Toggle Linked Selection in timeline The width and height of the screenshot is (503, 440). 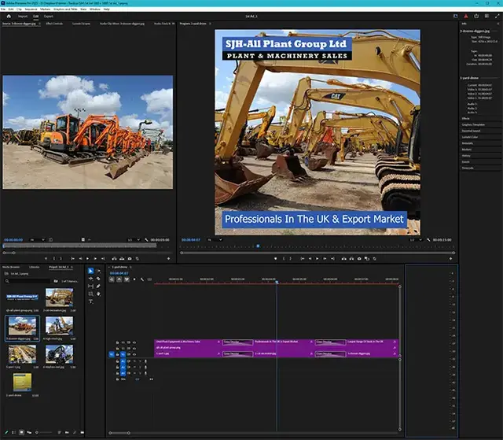(127, 279)
